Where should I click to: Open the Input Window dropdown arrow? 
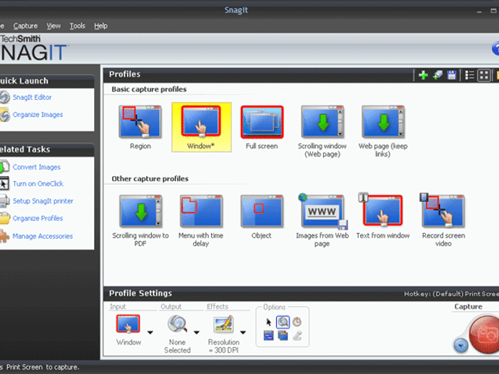pos(150,332)
